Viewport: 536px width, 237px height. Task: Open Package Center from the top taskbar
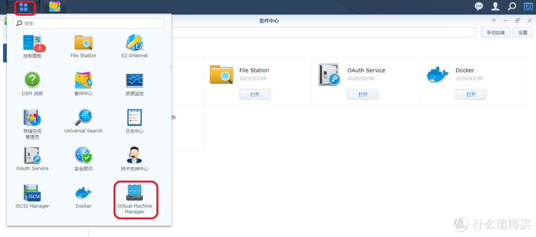[55, 7]
